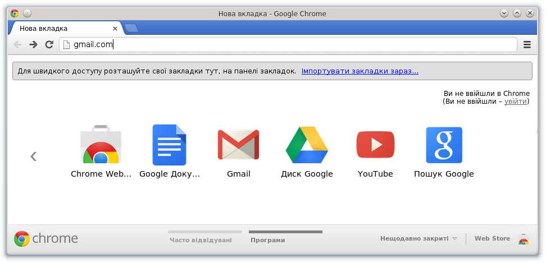
Task: Open a new tab with the tab button
Action: click(x=131, y=29)
